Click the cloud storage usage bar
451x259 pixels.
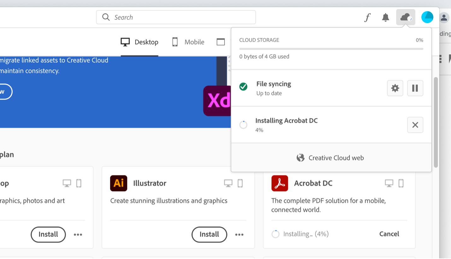point(331,49)
